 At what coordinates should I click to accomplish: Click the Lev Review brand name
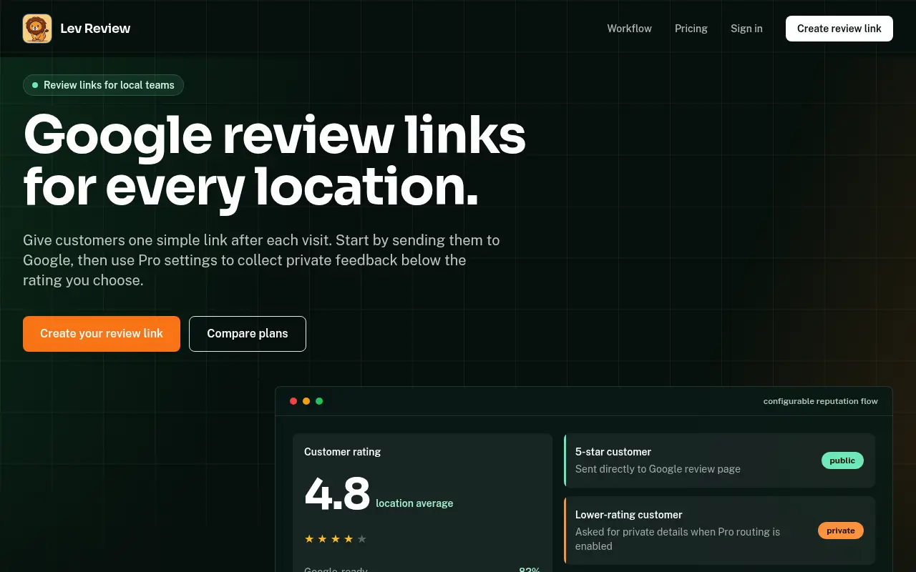[x=95, y=29]
